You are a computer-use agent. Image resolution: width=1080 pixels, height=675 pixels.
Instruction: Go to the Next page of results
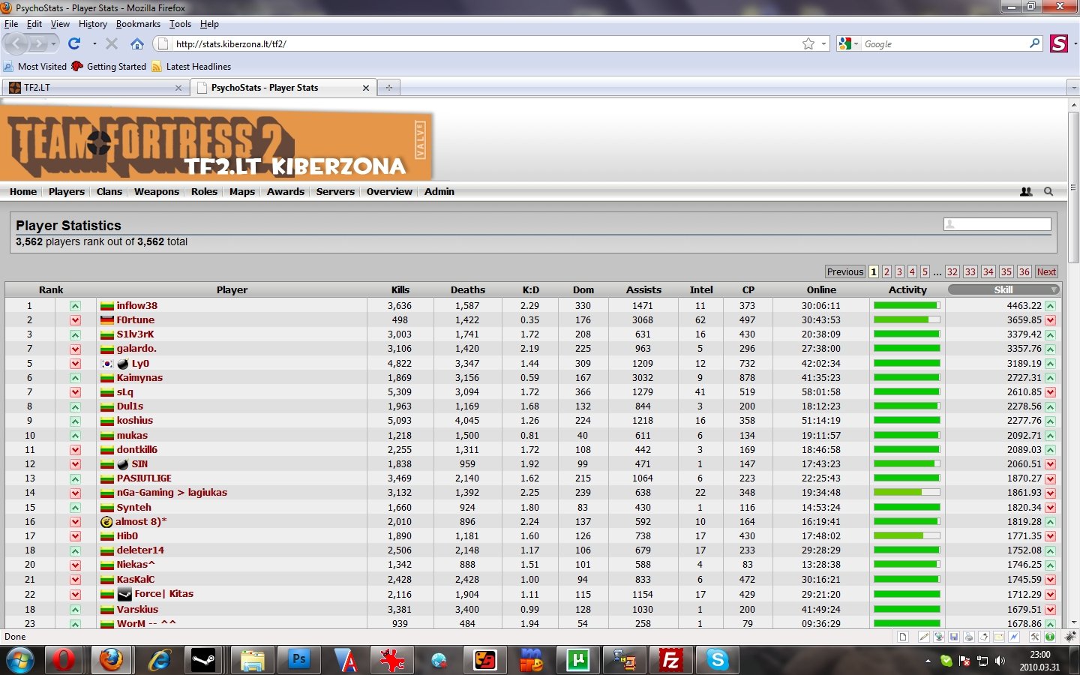[x=1046, y=272]
